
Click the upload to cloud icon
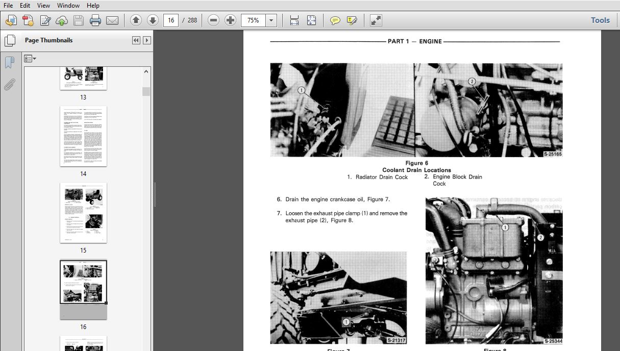[62, 20]
